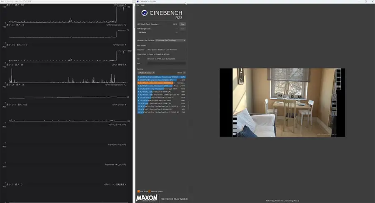375x203 pixels.
Task: Select ranking row 8, Xeon E5-2697 v2
Action: (161, 98)
